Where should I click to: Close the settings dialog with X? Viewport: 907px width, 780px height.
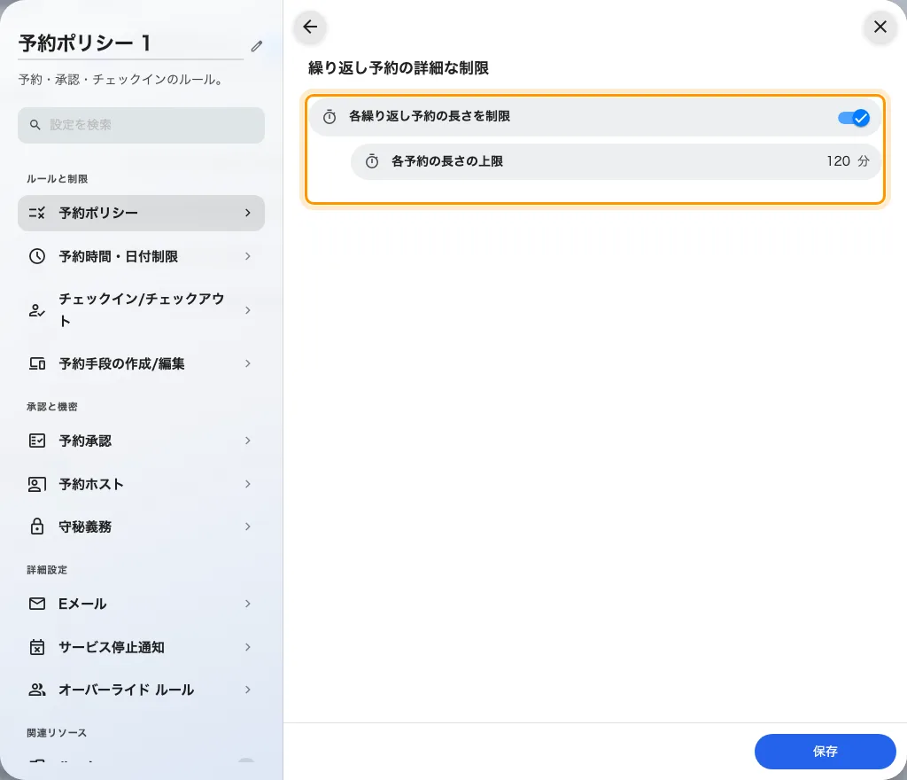point(880,27)
